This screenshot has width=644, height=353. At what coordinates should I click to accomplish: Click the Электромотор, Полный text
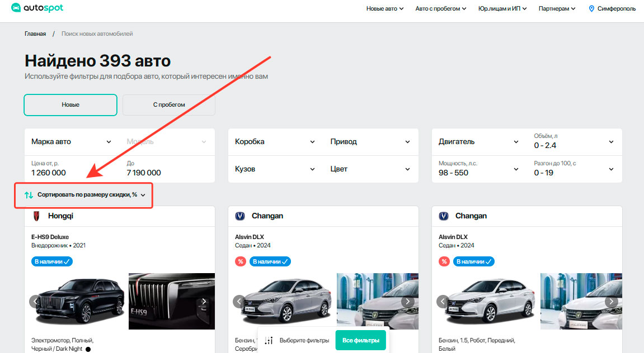(x=63, y=340)
